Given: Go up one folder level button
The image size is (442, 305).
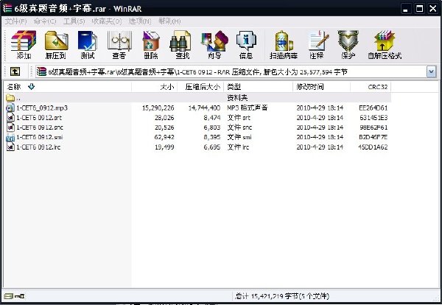Looking at the screenshot, I should (15, 72).
